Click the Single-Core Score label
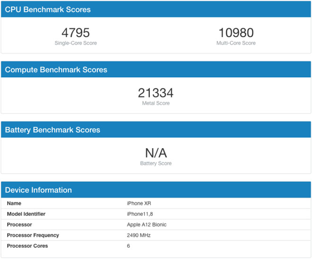This screenshot has width=312, height=259. click(76, 43)
